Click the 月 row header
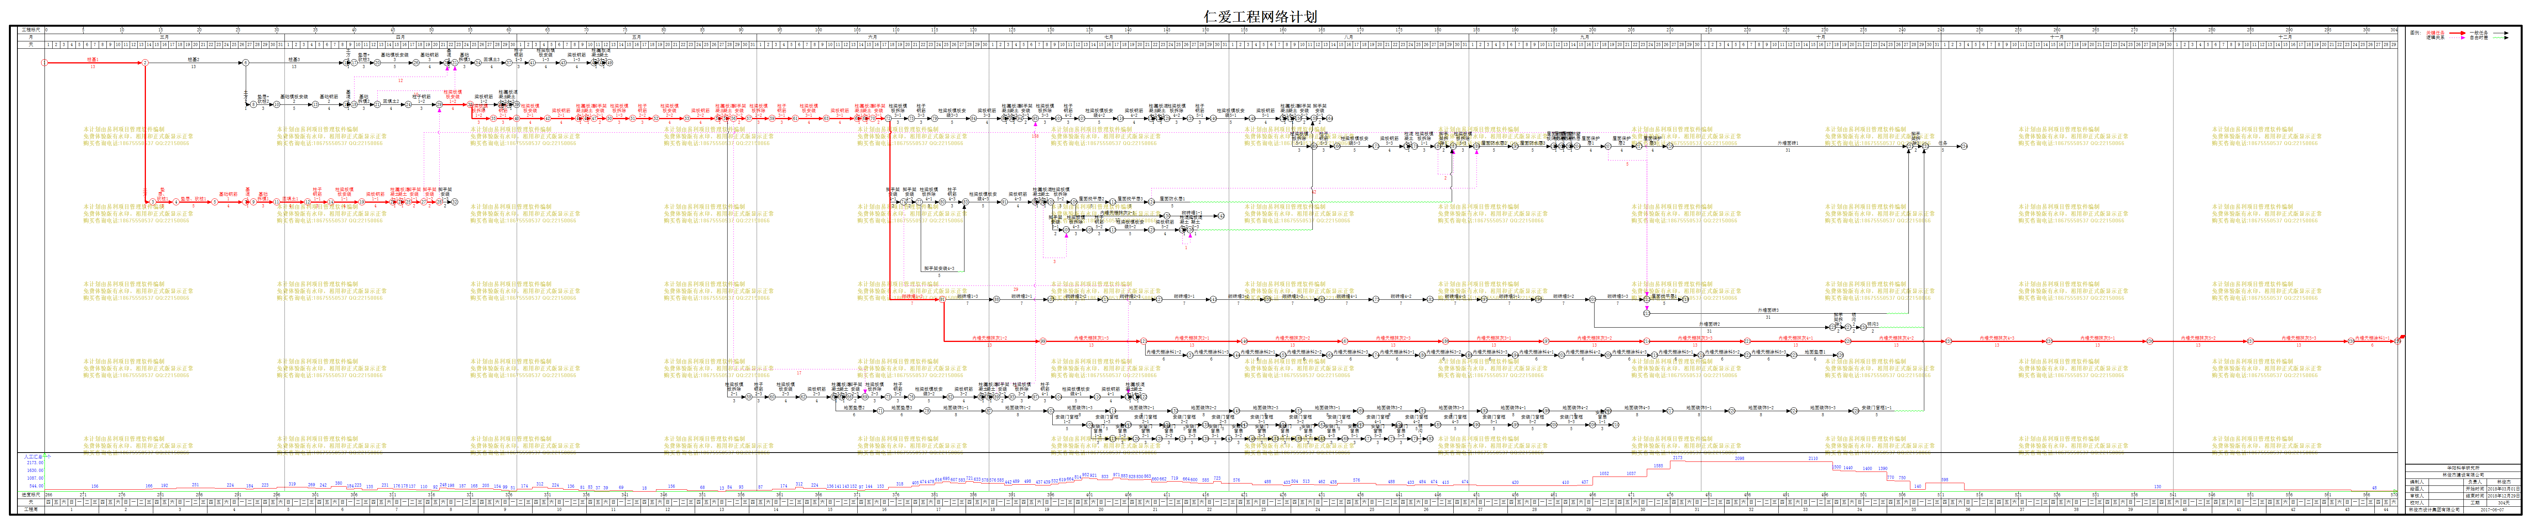Screen dimensions: 2523x516 31,37
